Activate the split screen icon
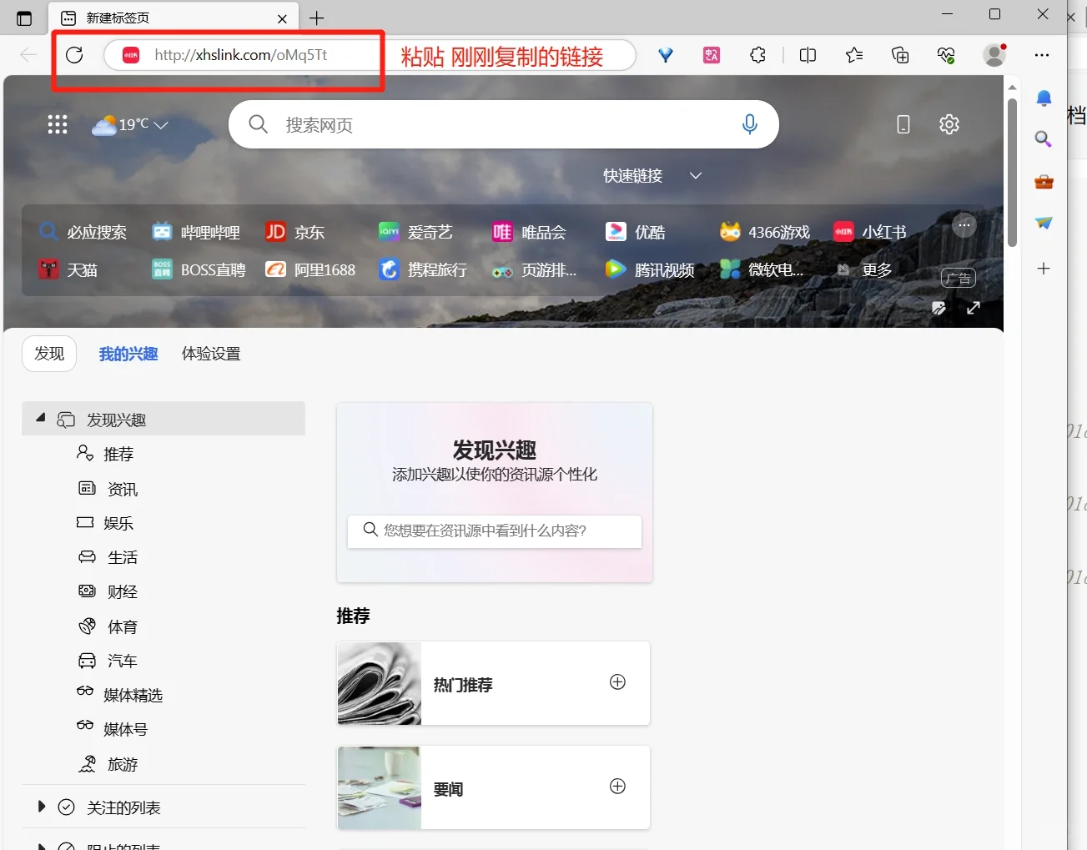This screenshot has height=850, width=1087. pyautogui.click(x=807, y=54)
